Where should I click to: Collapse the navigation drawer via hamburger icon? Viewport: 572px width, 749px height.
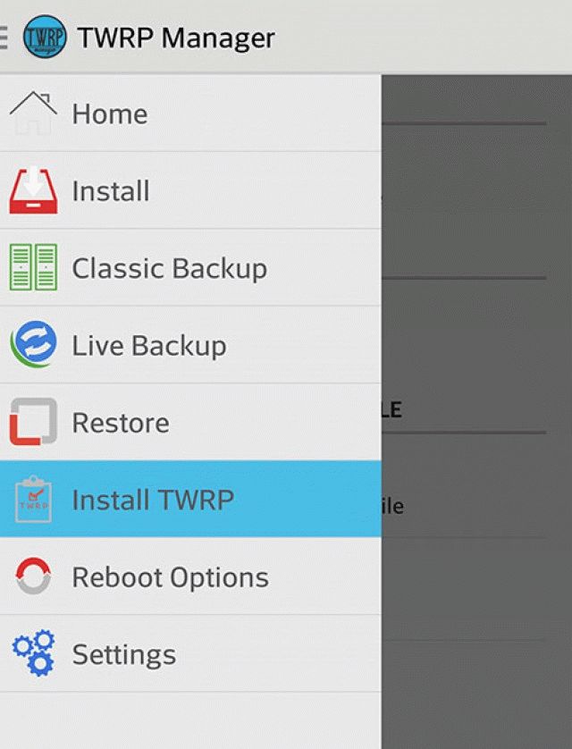coord(4,38)
